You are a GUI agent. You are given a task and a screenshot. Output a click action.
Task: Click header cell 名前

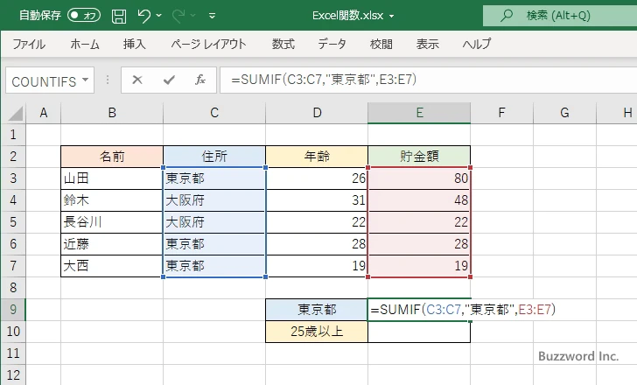pos(112,157)
